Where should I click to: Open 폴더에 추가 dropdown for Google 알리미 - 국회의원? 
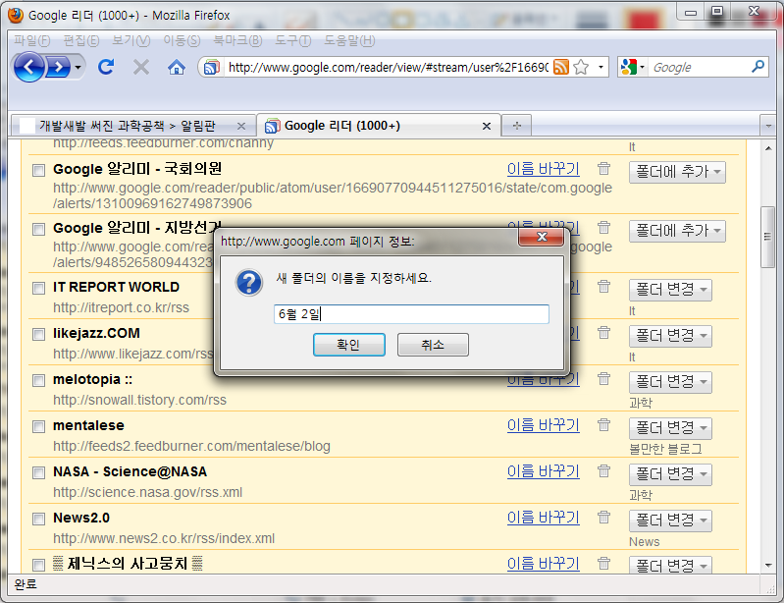coord(677,172)
